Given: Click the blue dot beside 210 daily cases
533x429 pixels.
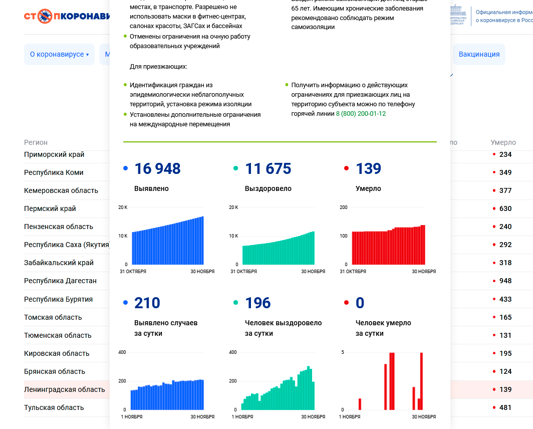Looking at the screenshot, I should pyautogui.click(x=125, y=303).
